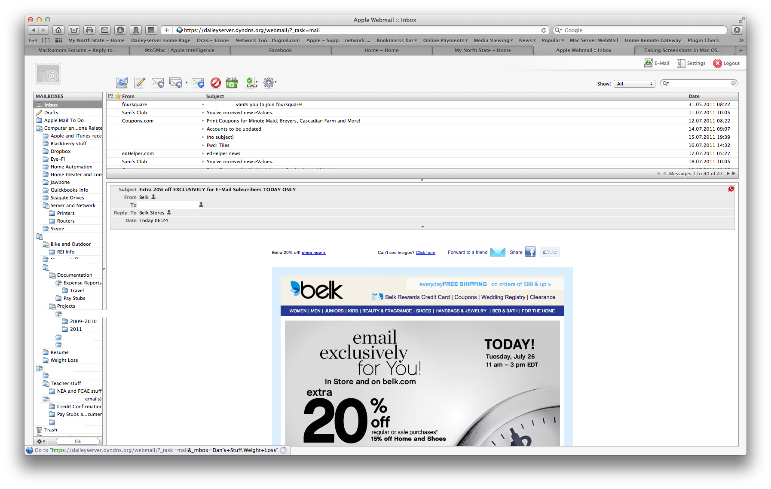Open the folder actions gear below mailbox list

click(x=40, y=441)
